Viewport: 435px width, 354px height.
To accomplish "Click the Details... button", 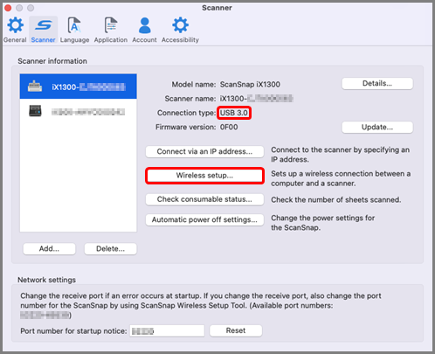I will pos(377,83).
